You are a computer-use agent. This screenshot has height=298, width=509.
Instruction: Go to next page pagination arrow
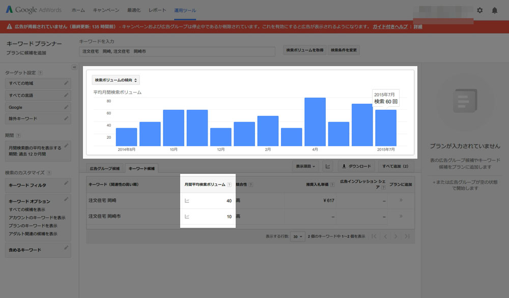click(x=395, y=236)
